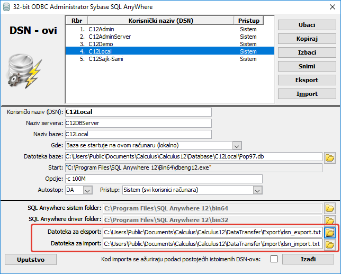
Task: Browse for the database file (Datoteka baze)
Action: [330, 157]
